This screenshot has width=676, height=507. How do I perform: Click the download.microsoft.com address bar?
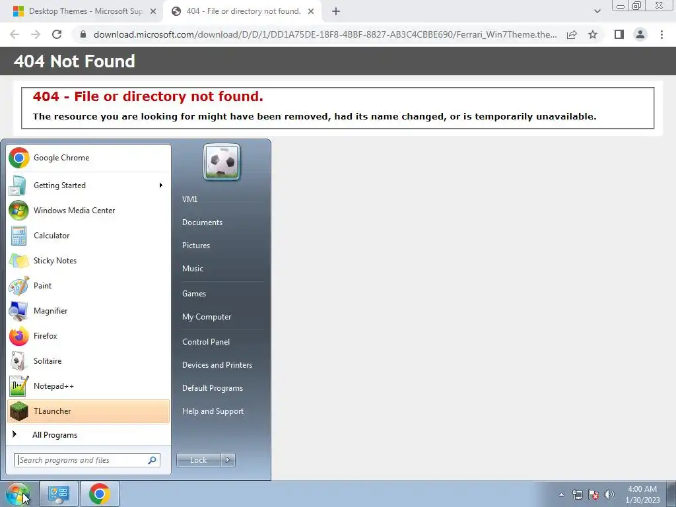click(325, 34)
